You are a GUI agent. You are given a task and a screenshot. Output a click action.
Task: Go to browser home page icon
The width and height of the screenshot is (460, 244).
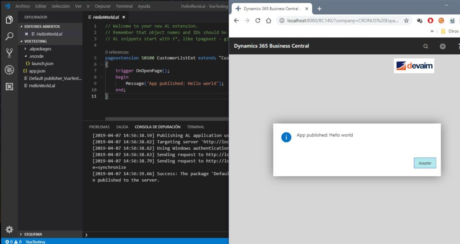(269, 21)
